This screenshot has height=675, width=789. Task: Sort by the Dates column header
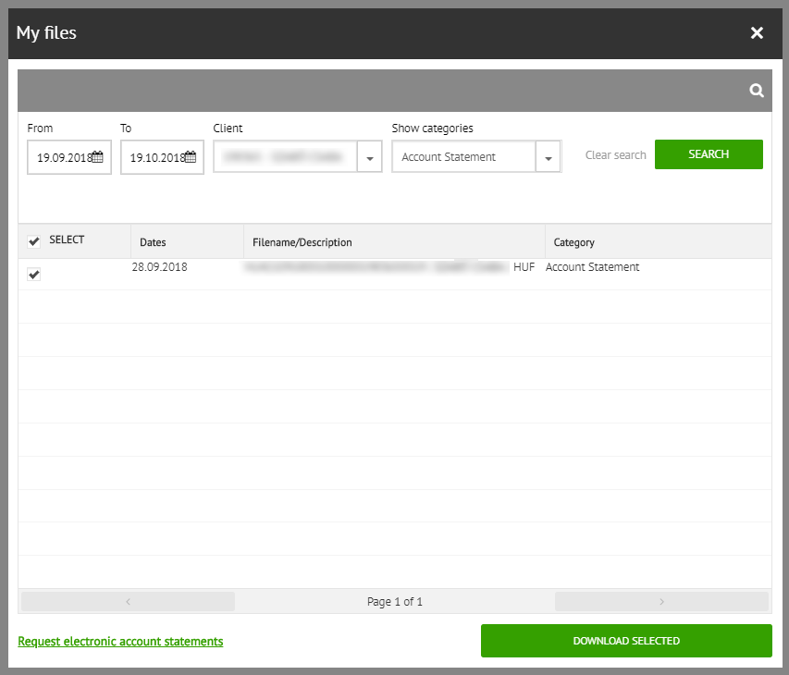(153, 242)
